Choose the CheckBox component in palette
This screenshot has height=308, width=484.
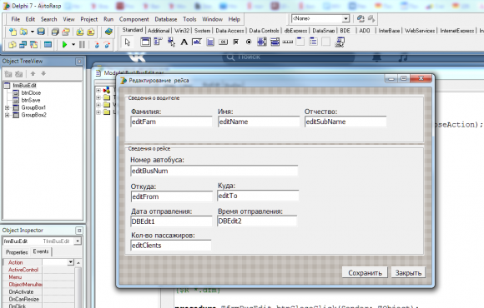(x=236, y=42)
